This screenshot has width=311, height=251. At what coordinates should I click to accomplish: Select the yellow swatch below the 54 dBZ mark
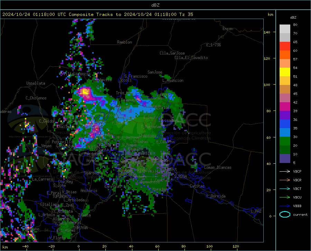pos(285,72)
